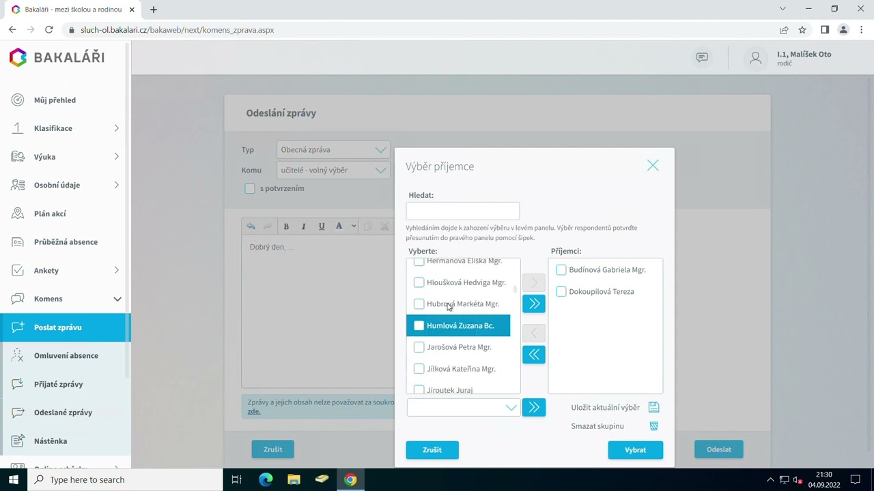Click the Přijaté zprávy icon

18,384
